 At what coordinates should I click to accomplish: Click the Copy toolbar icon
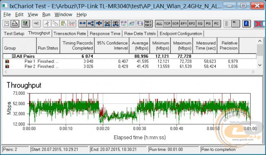coord(55,24)
